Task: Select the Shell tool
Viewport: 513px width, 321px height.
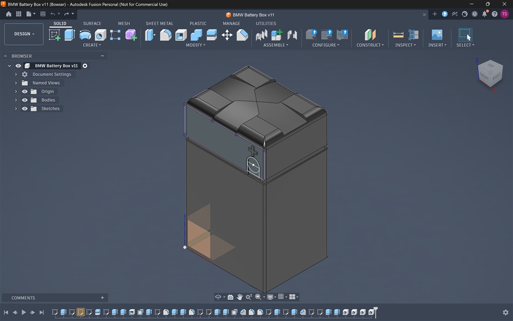Action: (x=181, y=35)
